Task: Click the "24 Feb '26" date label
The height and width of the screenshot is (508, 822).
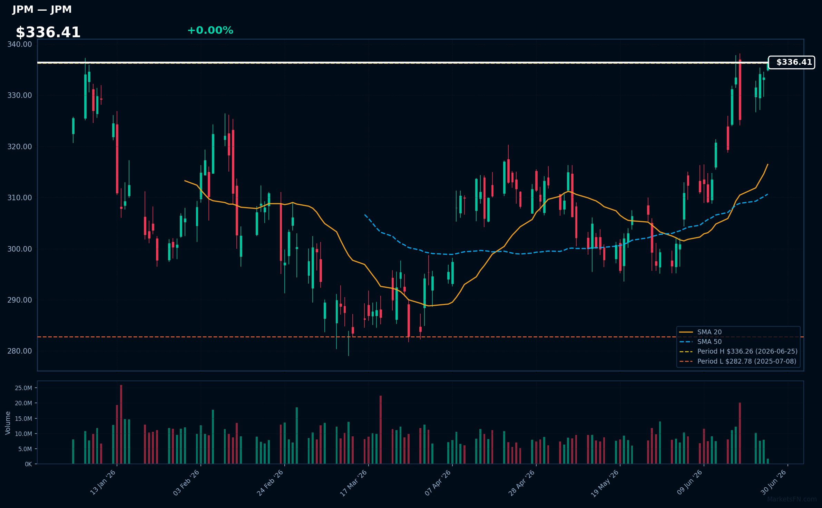Action: tap(270, 482)
